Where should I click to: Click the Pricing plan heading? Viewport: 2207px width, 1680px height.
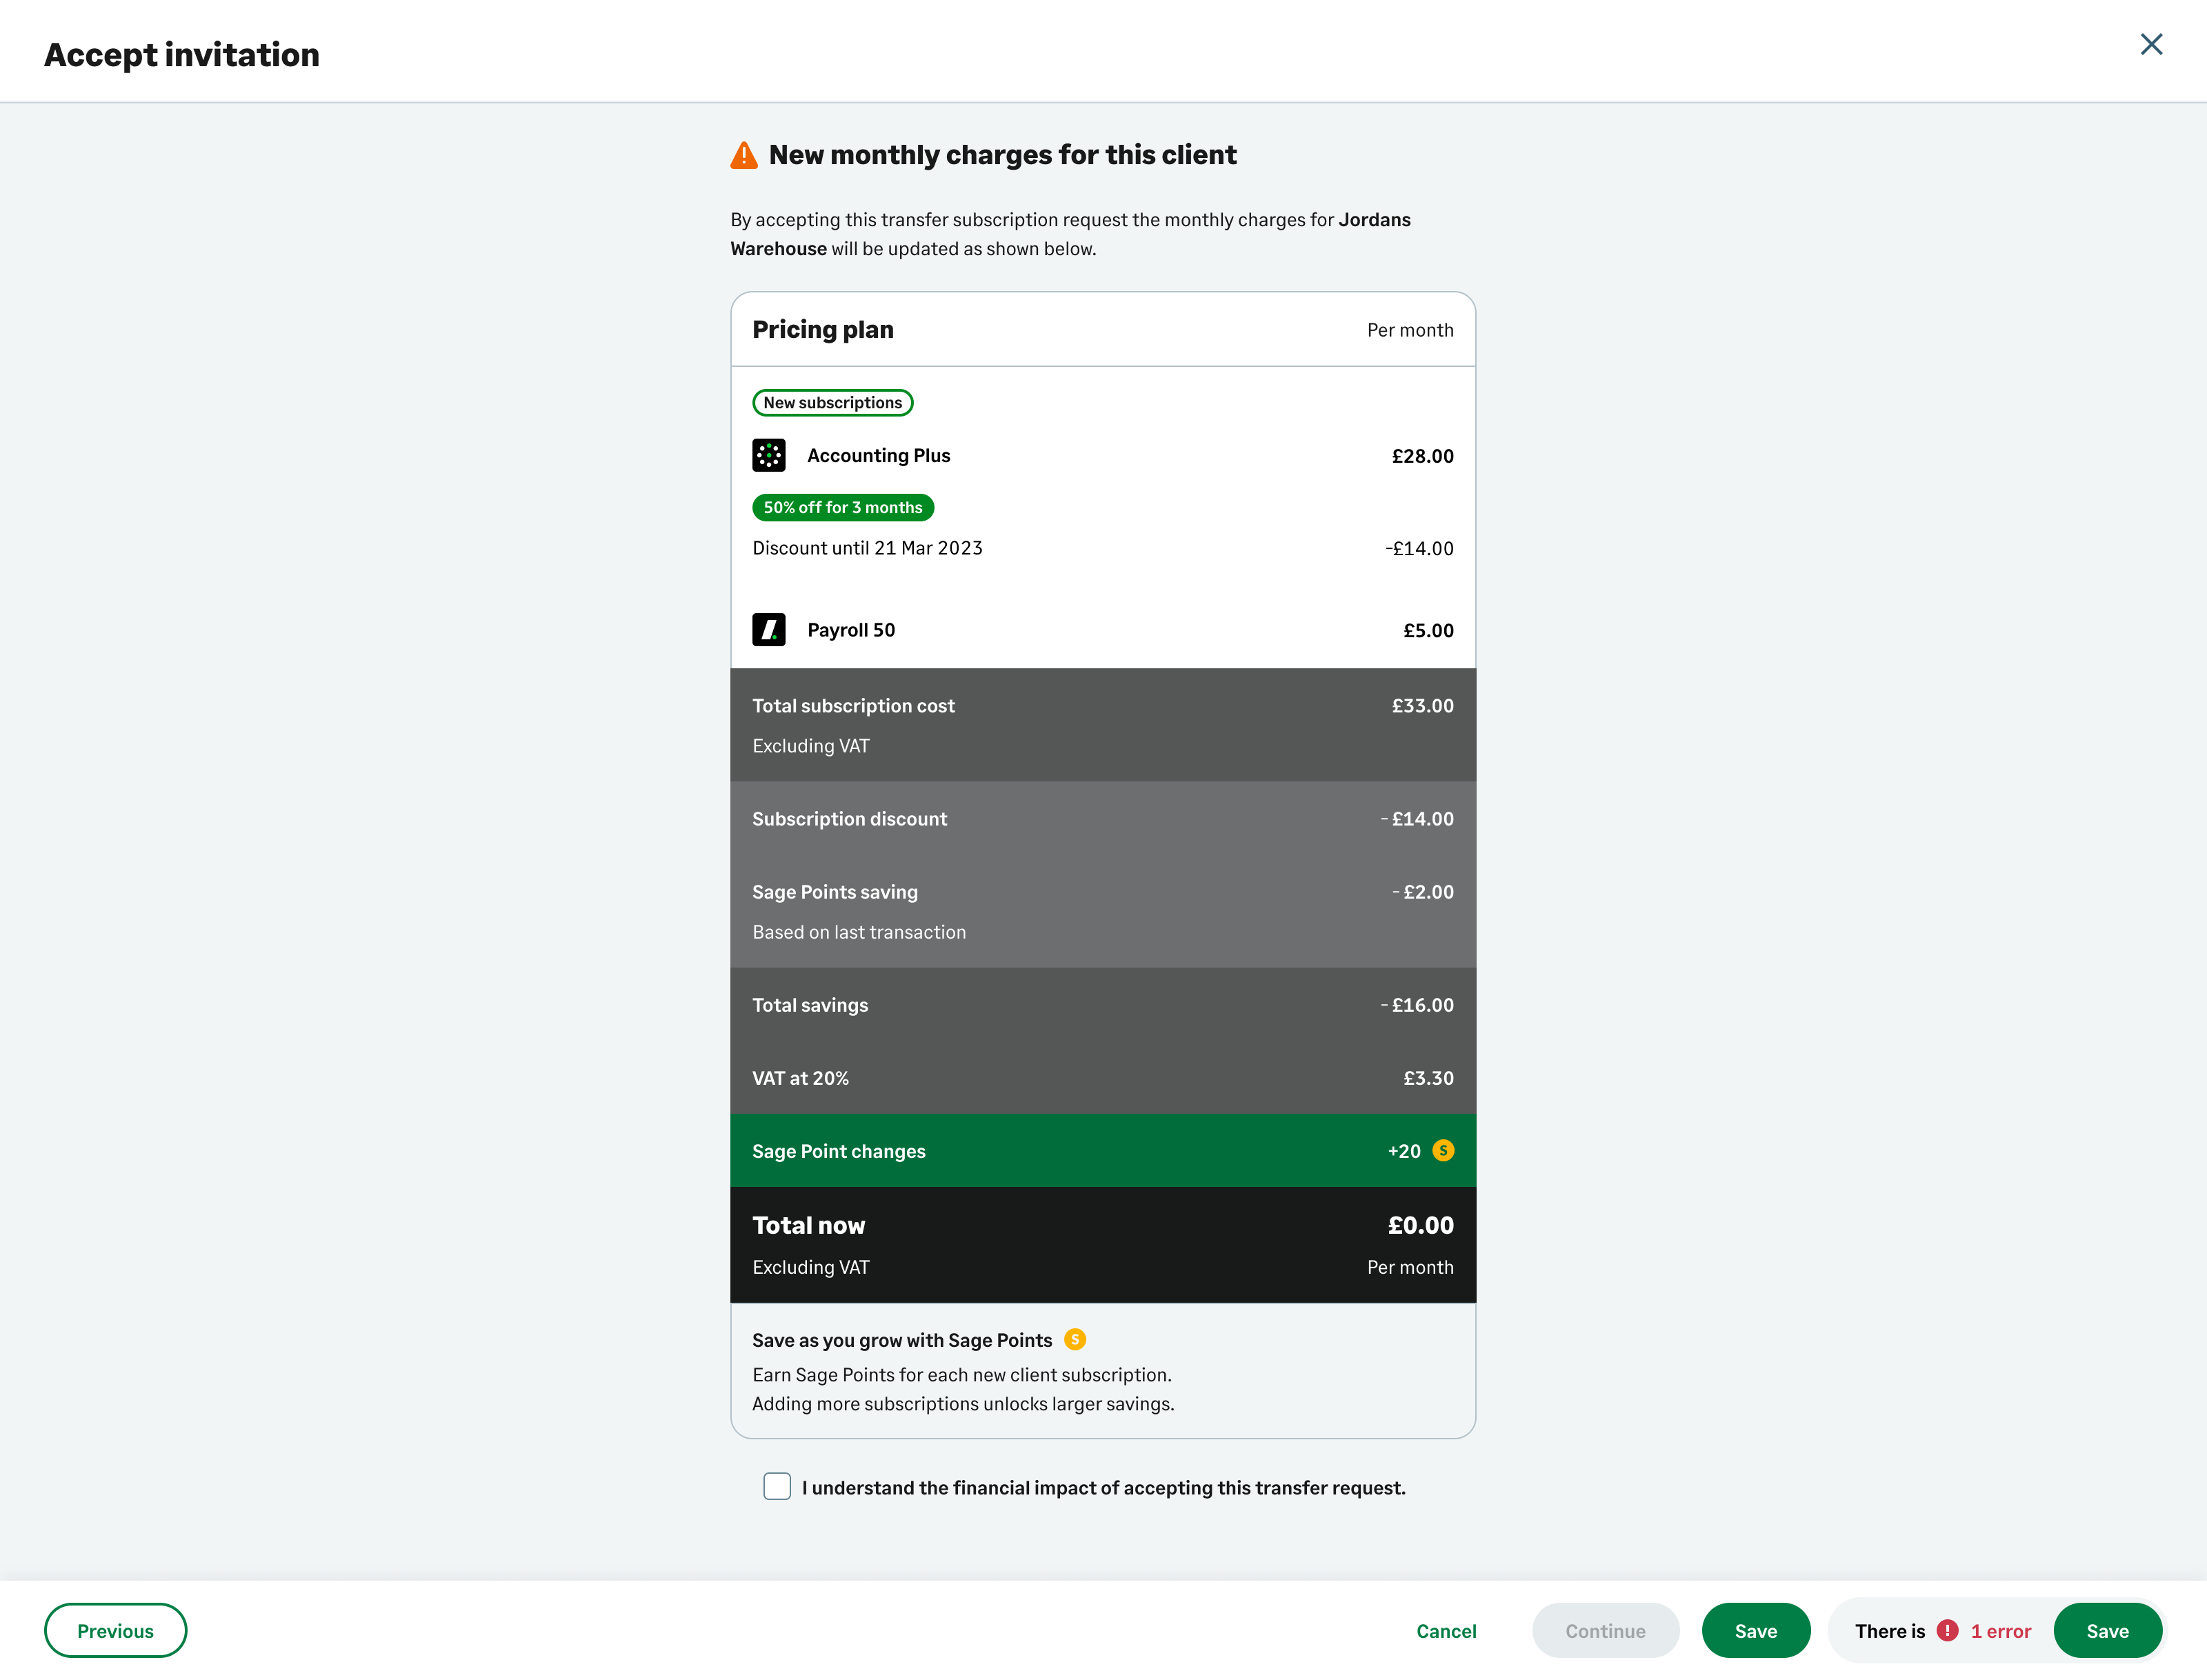click(822, 329)
